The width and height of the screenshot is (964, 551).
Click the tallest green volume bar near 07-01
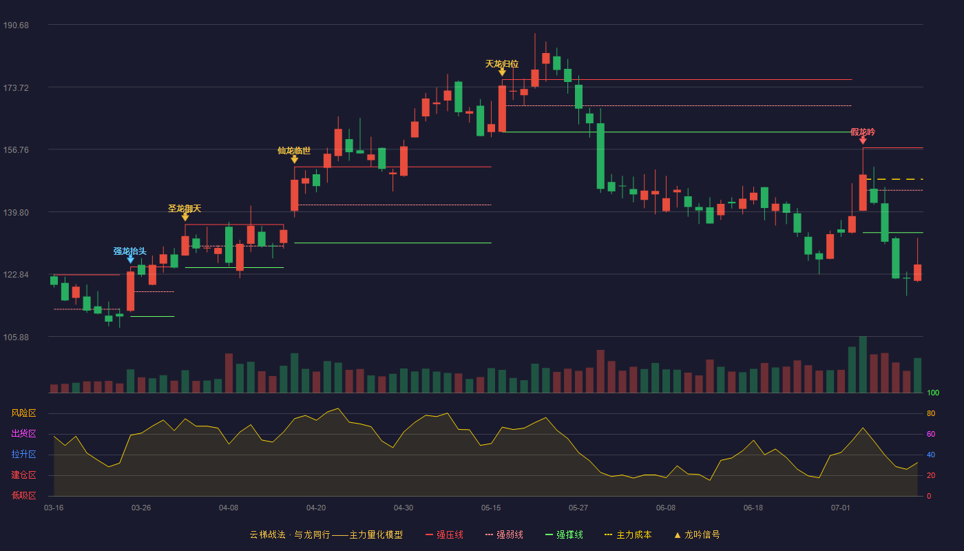(863, 364)
